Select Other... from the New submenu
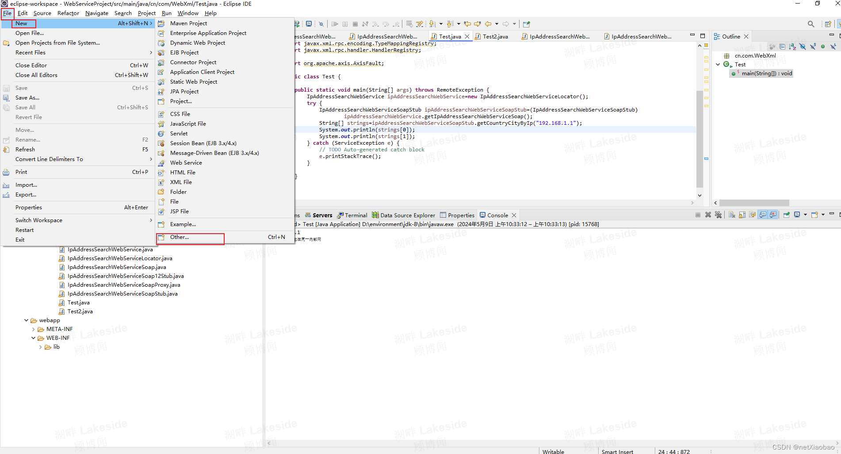The height and width of the screenshot is (454, 841). [x=179, y=237]
